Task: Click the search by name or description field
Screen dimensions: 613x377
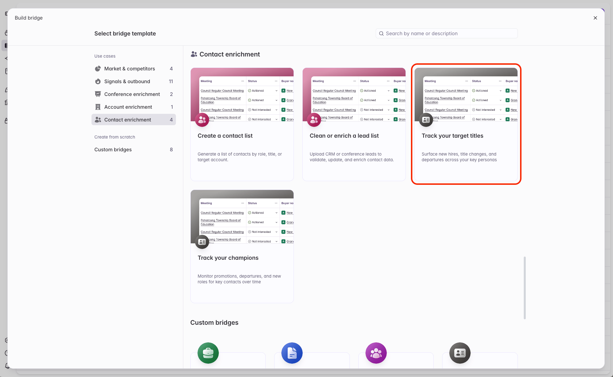Action: 446,33
